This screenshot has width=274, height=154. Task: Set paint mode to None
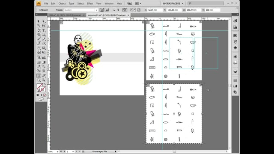pos(45,95)
